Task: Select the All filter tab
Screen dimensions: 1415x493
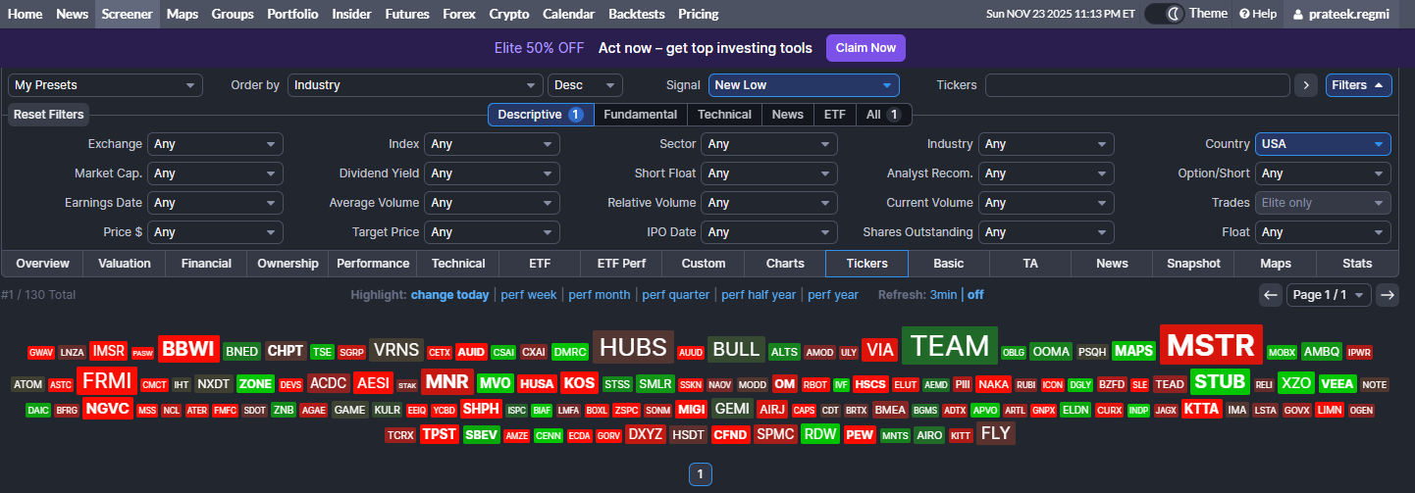Action: [x=883, y=115]
